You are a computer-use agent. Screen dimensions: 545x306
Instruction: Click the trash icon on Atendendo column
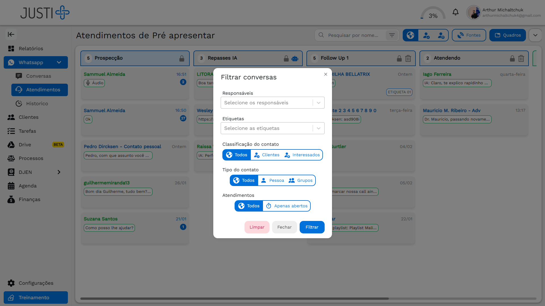click(x=521, y=58)
